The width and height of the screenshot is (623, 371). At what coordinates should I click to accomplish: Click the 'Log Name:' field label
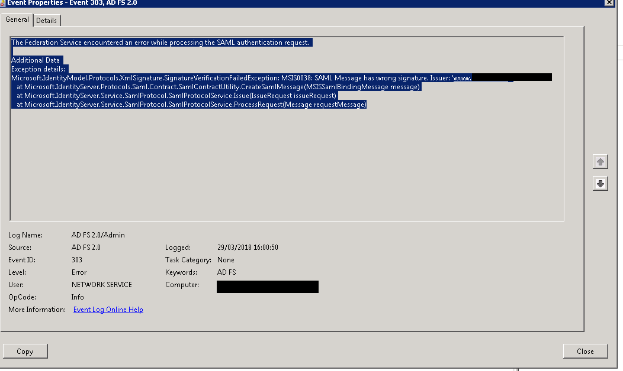25,235
